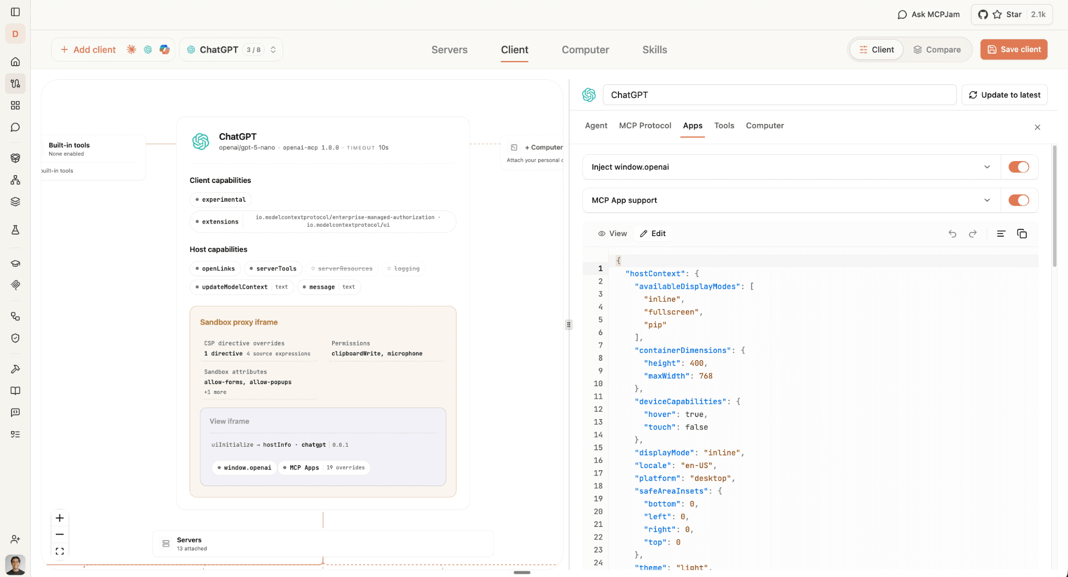Select the Apps tab in side panel
Image resolution: width=1068 pixels, height=577 pixels.
pos(693,126)
